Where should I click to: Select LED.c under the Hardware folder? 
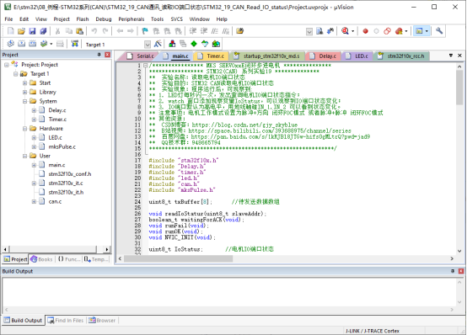(x=56, y=137)
